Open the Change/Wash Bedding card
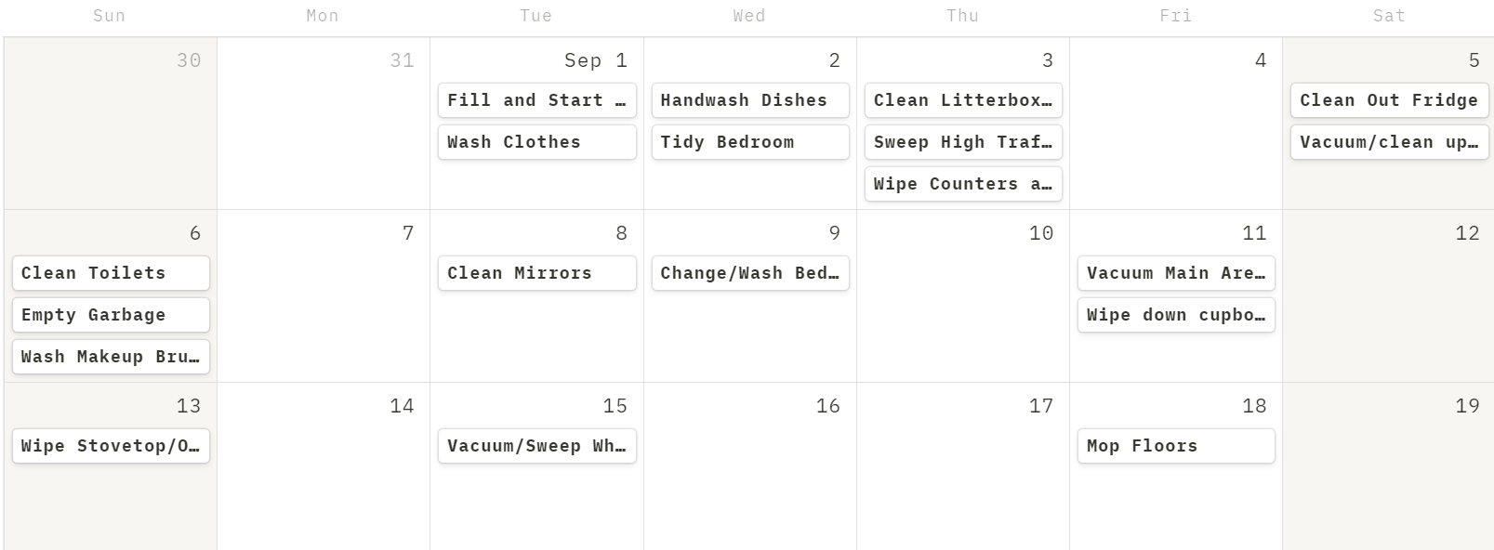Viewport: 1494px width, 550px height. (x=750, y=273)
